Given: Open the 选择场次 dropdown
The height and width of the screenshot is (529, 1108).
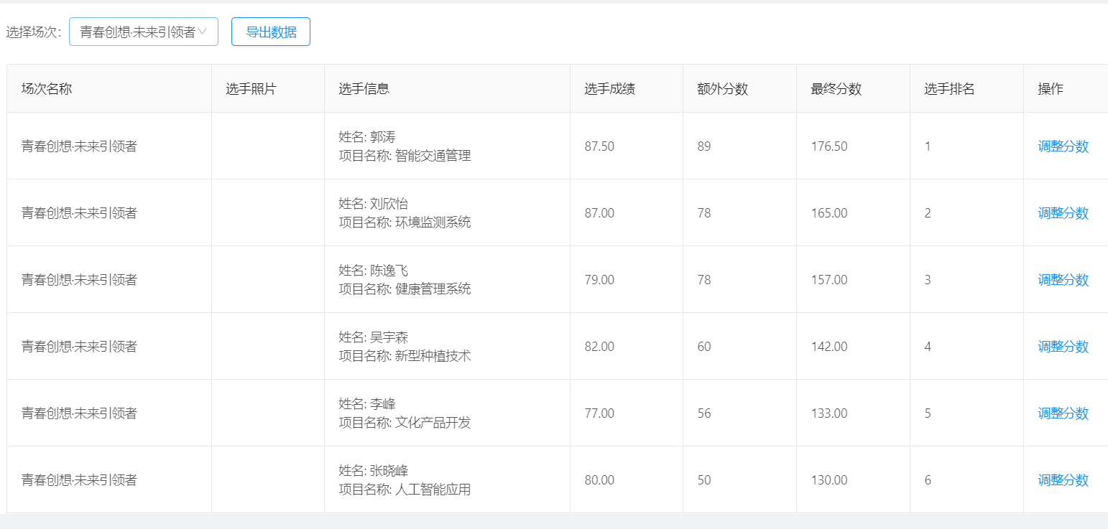Looking at the screenshot, I should pos(144,32).
